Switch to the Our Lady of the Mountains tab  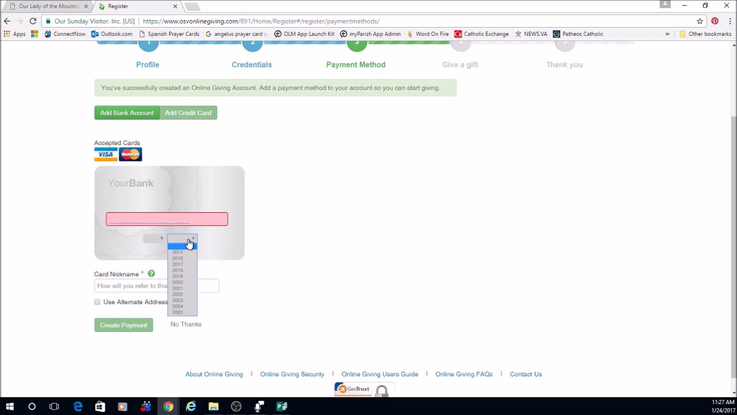tap(48, 6)
